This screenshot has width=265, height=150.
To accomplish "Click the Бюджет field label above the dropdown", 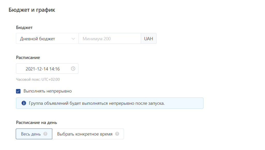I will [x=24, y=27].
